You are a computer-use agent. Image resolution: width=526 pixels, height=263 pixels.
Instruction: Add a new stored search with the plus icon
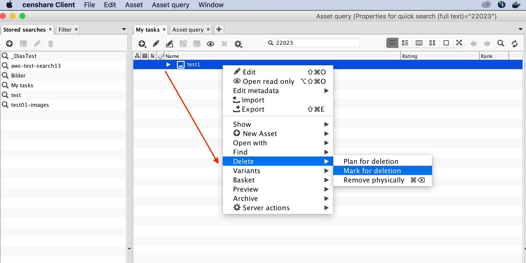coord(10,44)
